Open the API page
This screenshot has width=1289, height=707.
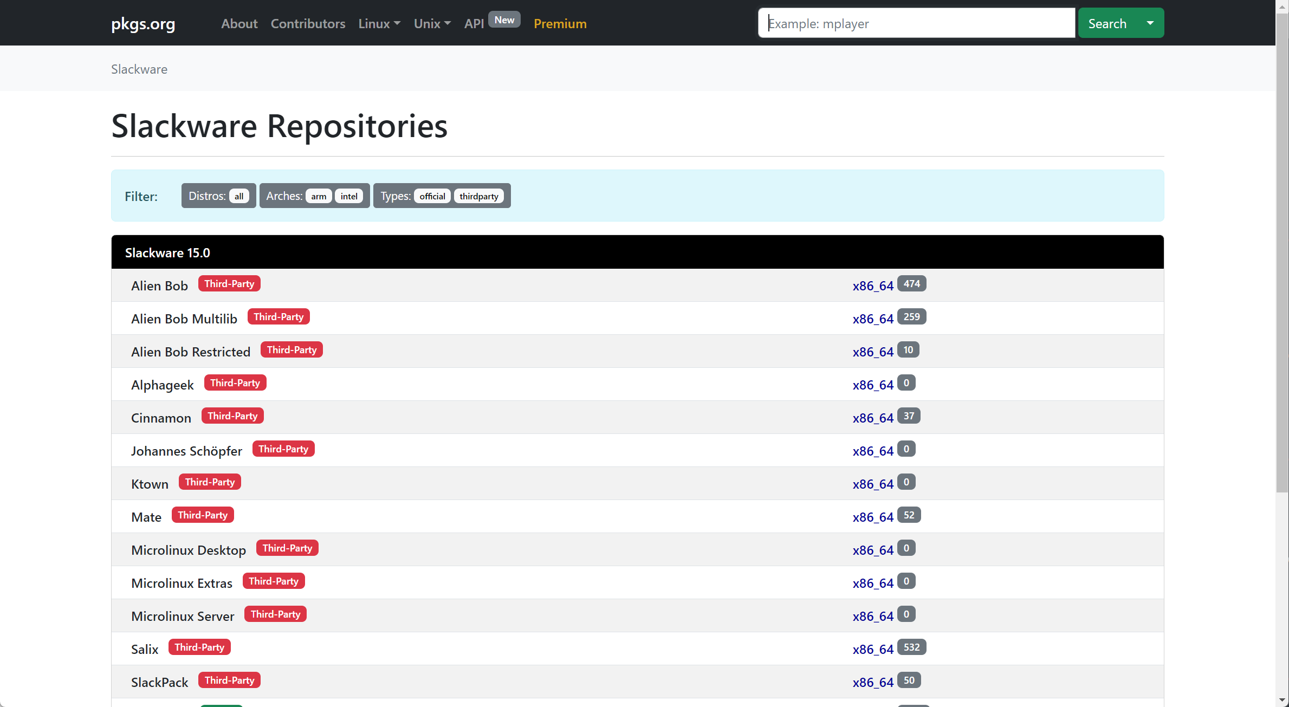474,24
